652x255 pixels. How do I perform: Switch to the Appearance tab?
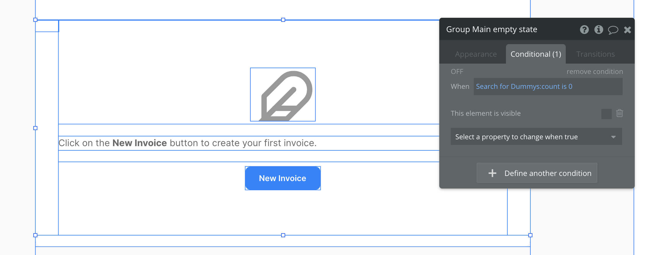click(x=476, y=54)
